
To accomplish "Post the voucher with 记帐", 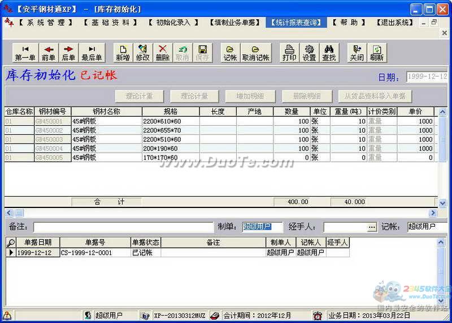I will [x=230, y=53].
